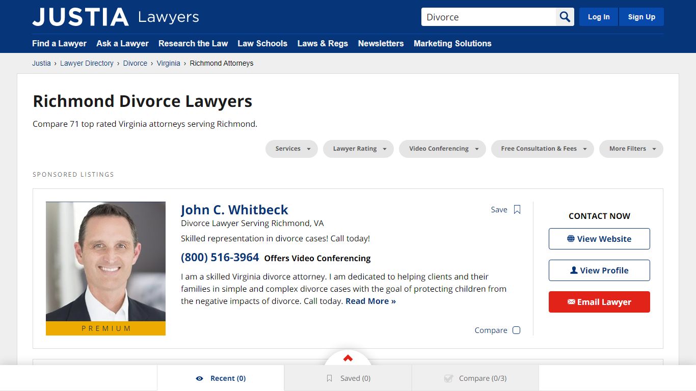This screenshot has width=696, height=391.
Task: Go to Justia breadcrumb link
Action: 41,63
